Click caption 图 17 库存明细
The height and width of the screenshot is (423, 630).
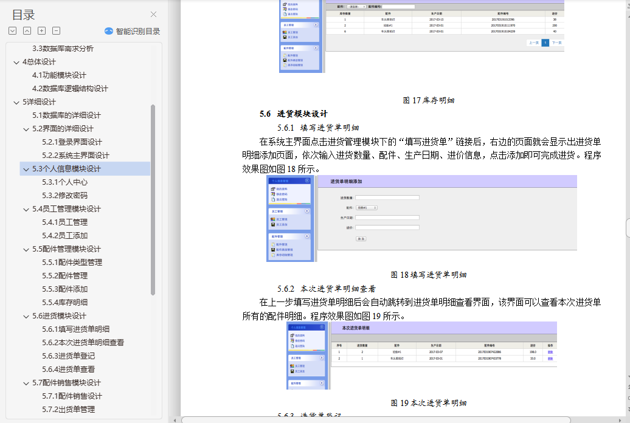[428, 100]
